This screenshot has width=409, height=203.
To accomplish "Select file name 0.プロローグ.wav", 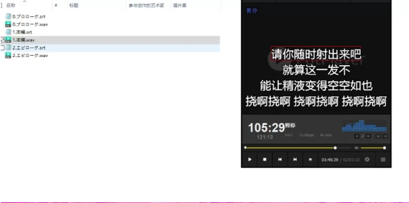I will tap(30, 24).
